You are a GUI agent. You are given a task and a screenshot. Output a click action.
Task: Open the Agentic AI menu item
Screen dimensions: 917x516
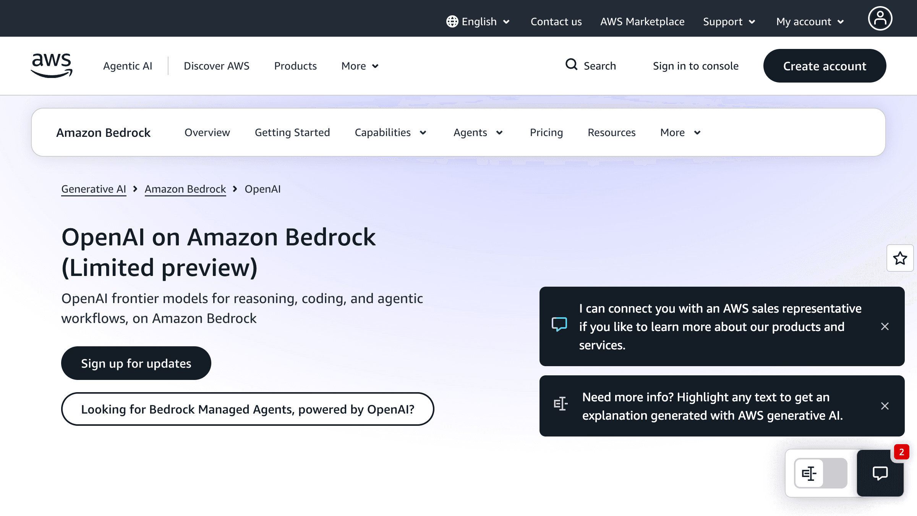click(x=128, y=66)
